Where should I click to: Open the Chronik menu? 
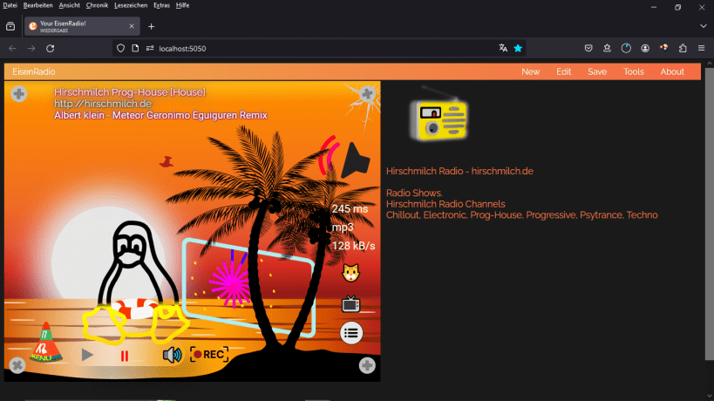pos(97,5)
